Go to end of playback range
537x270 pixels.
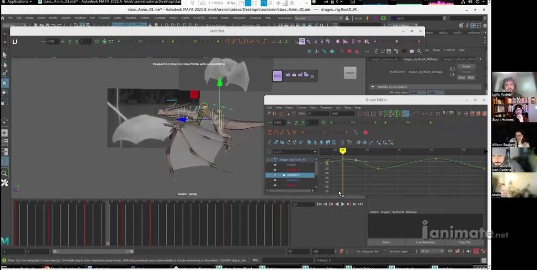[360, 204]
